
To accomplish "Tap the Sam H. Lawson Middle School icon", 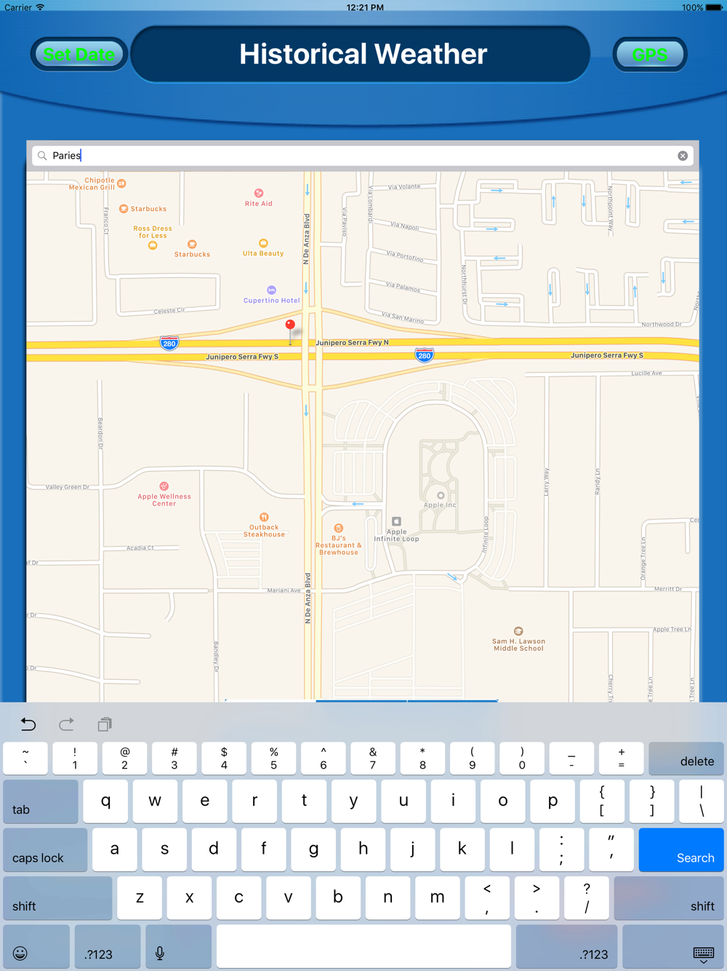I will pos(518,631).
